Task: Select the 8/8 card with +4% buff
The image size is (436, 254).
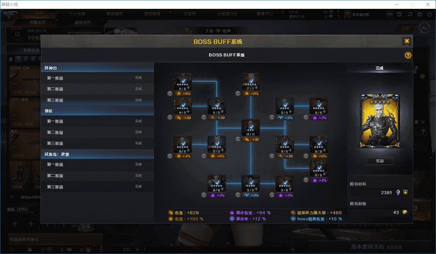Action: [x=183, y=145]
